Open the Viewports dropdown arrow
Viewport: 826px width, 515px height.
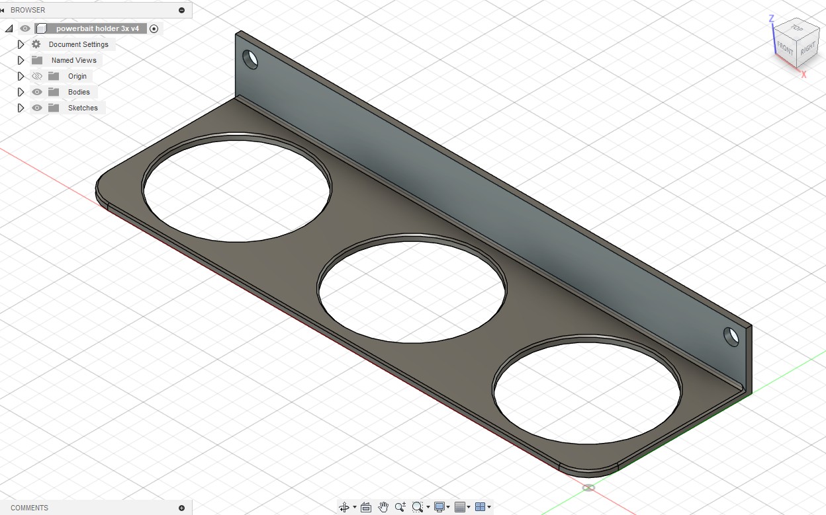coord(489,507)
